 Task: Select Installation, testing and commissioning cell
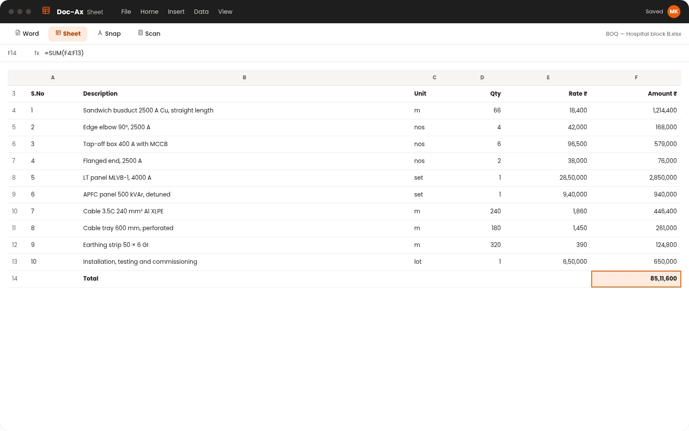pyautogui.click(x=244, y=262)
